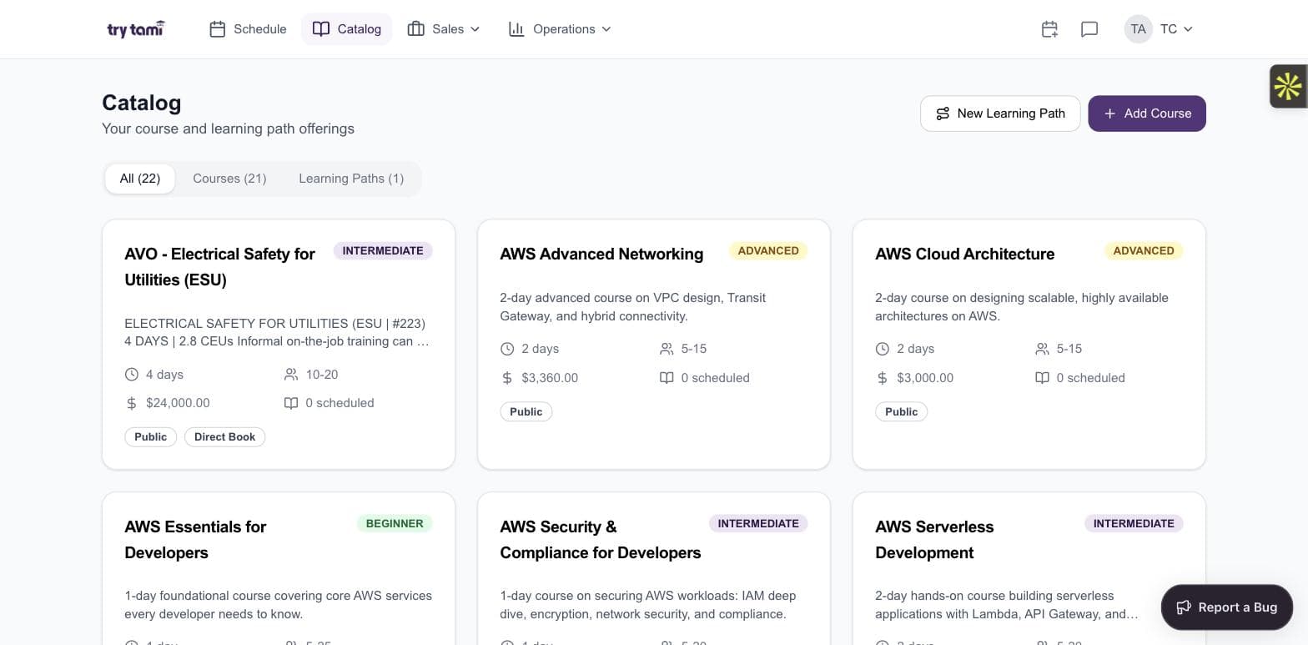Viewport: 1308px width, 645px height.
Task: Click "Your course and learning path offerings" subtitle
Action: coord(228,128)
